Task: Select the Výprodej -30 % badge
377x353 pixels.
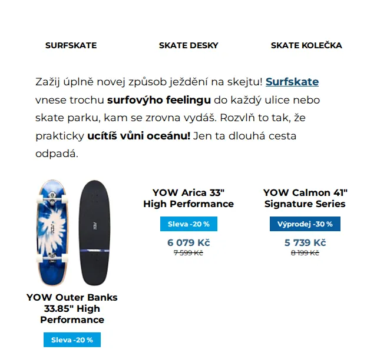Action: [x=305, y=224]
